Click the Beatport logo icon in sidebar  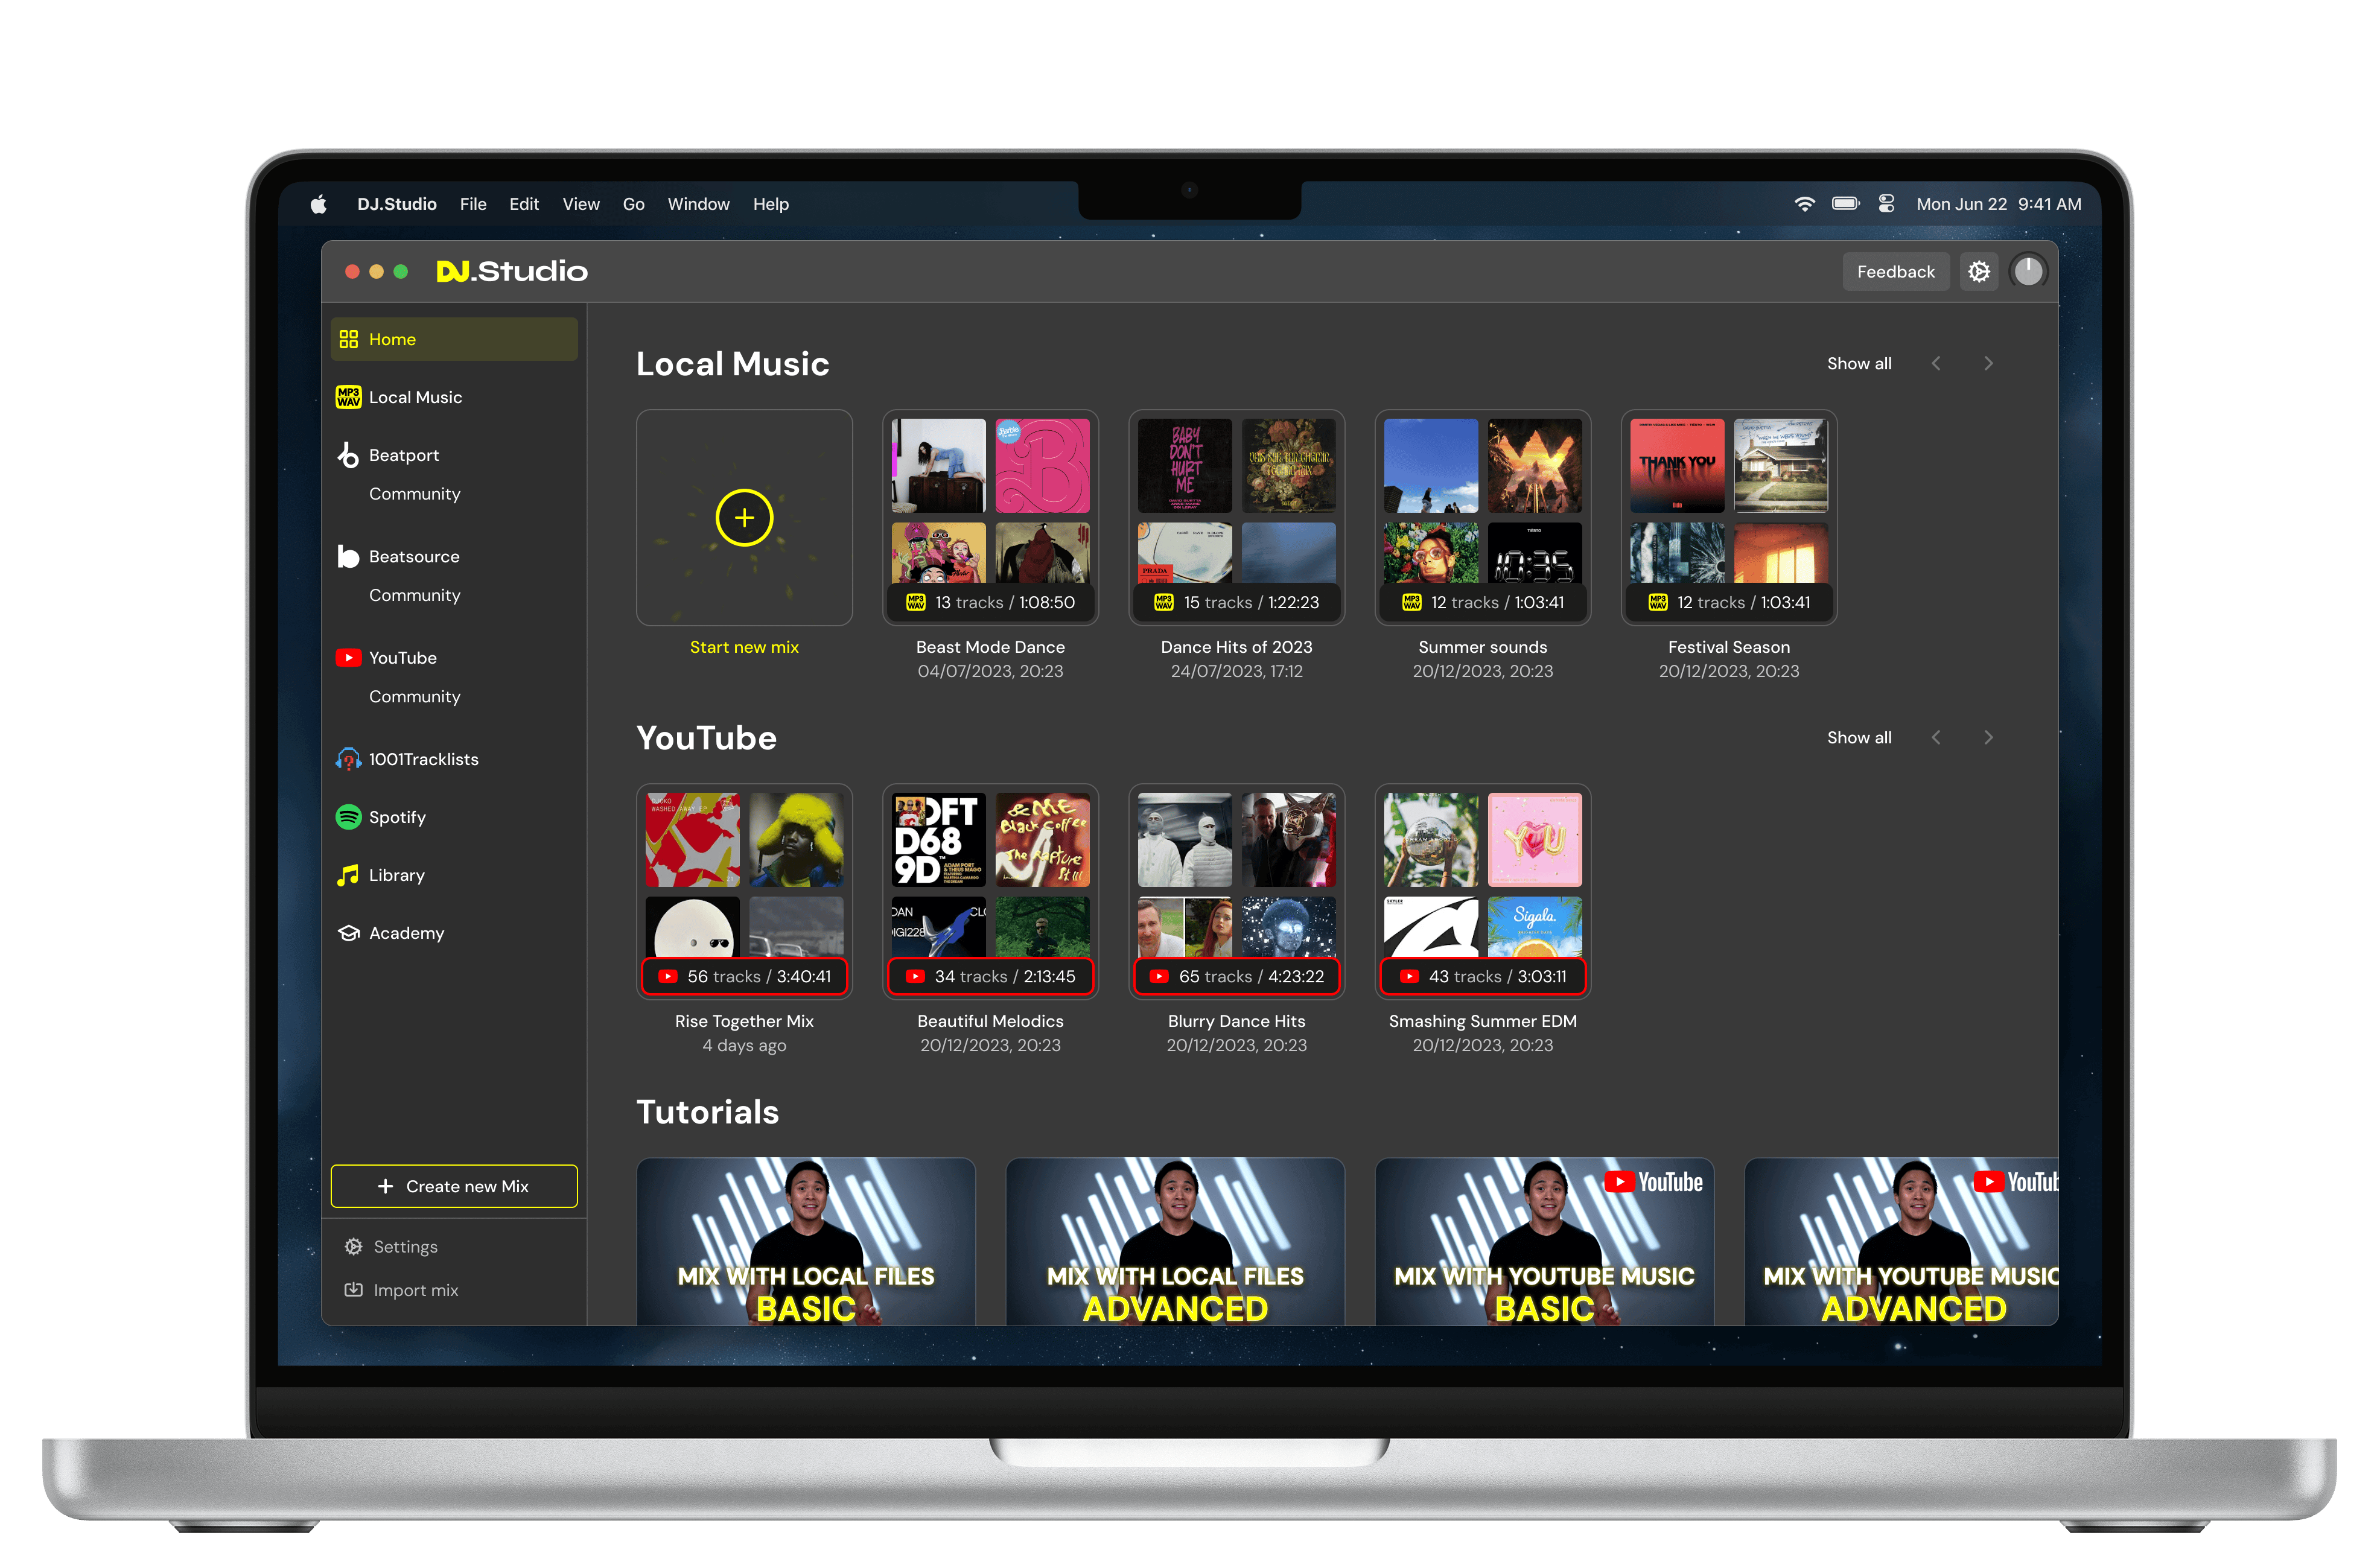point(348,455)
